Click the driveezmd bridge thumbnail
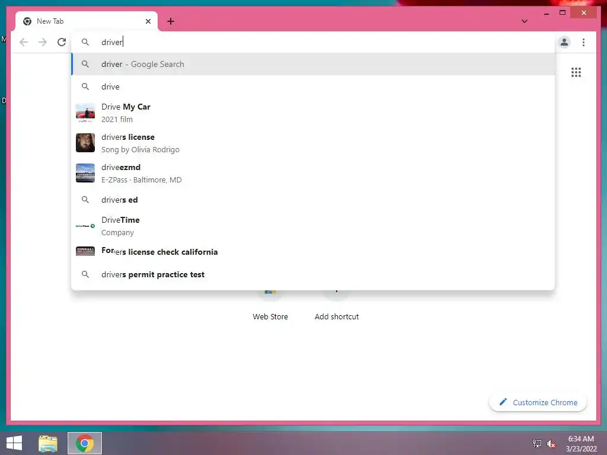Viewport: 607px width, 455px height. coord(85,173)
